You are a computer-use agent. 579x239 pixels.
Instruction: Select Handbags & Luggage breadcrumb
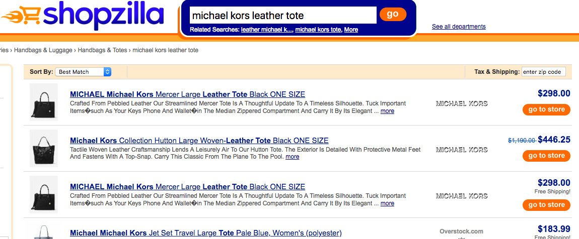point(44,50)
